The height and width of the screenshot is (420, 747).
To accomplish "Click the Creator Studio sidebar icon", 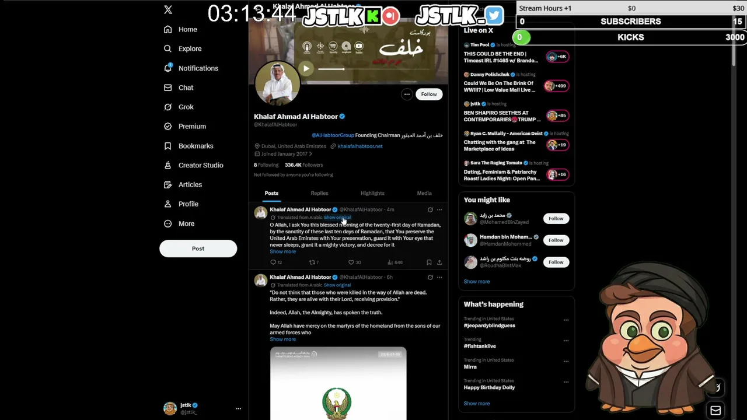I will (168, 165).
